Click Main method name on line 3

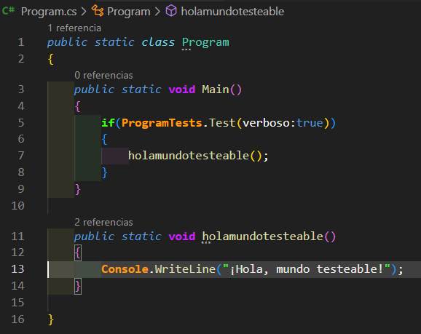[x=216, y=90]
